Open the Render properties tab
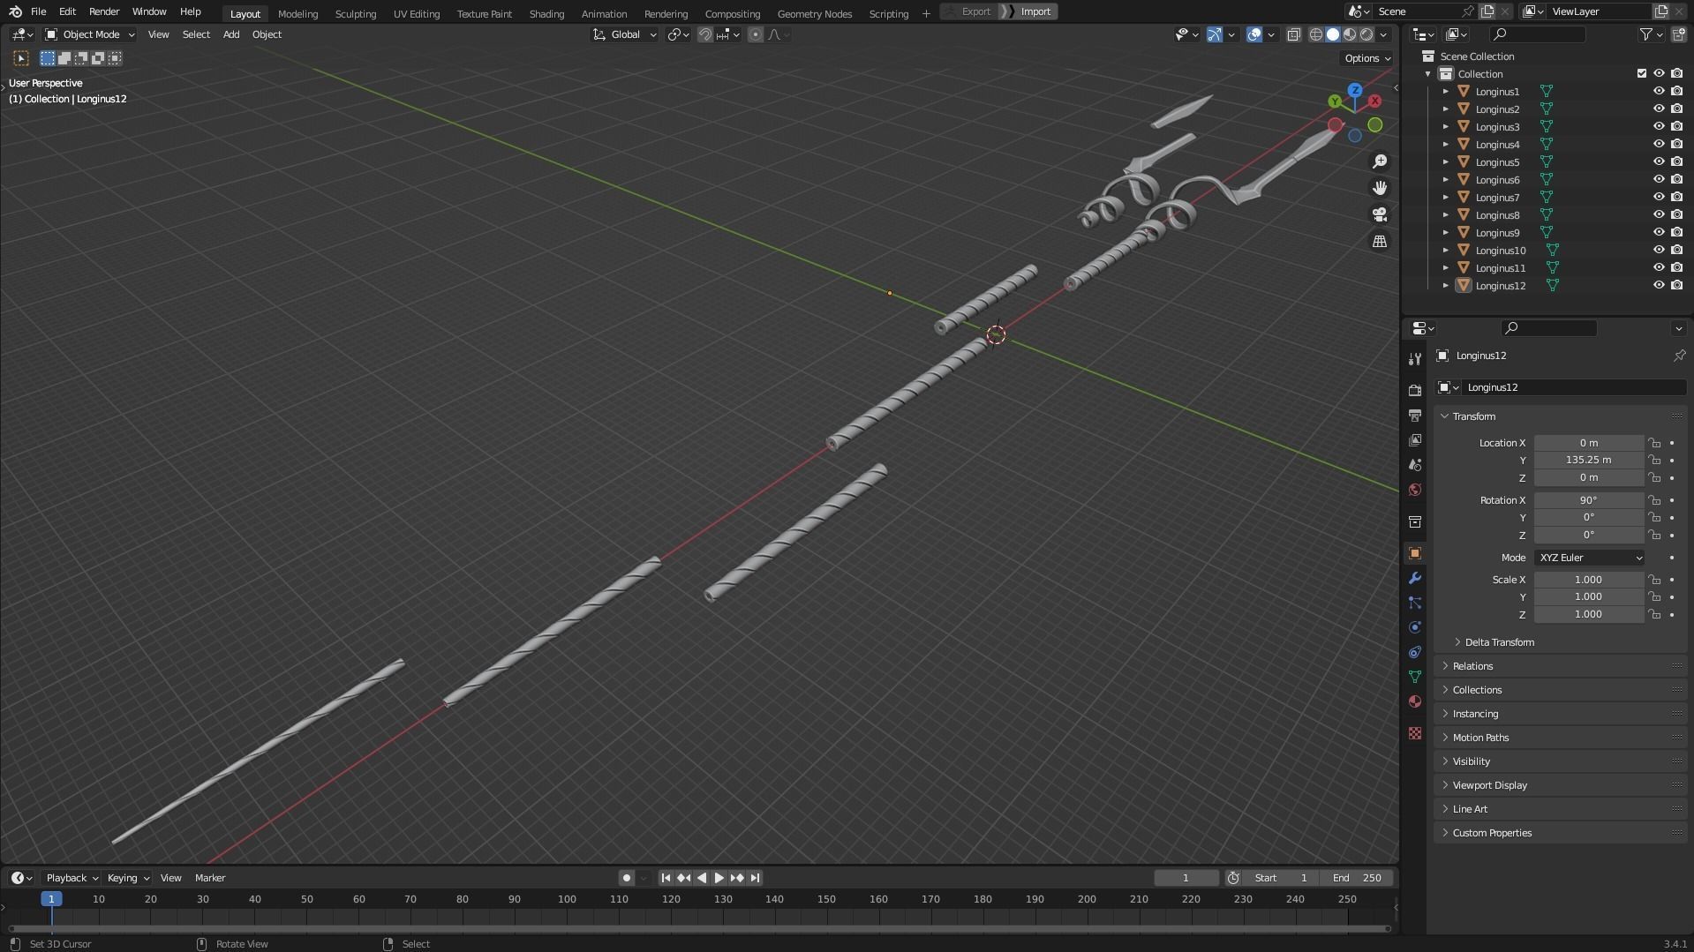Image resolution: width=1694 pixels, height=952 pixels. 1415,390
